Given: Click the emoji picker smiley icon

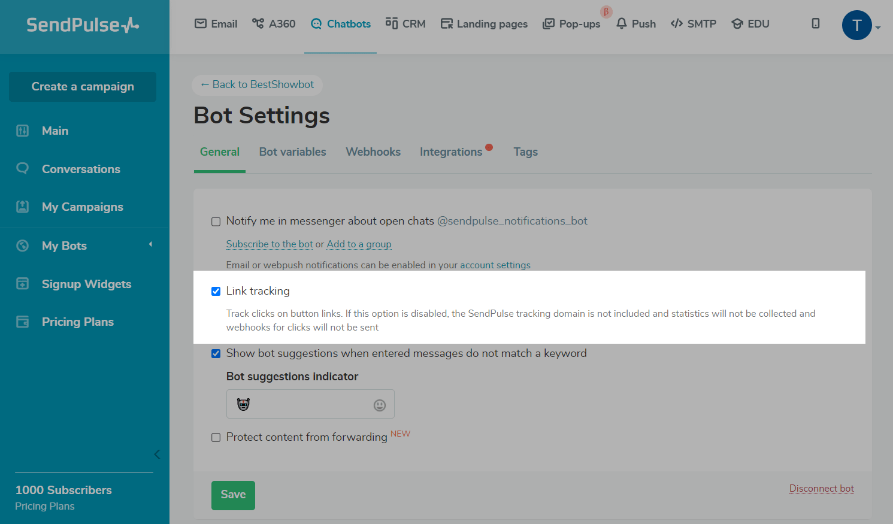Looking at the screenshot, I should 380,405.
